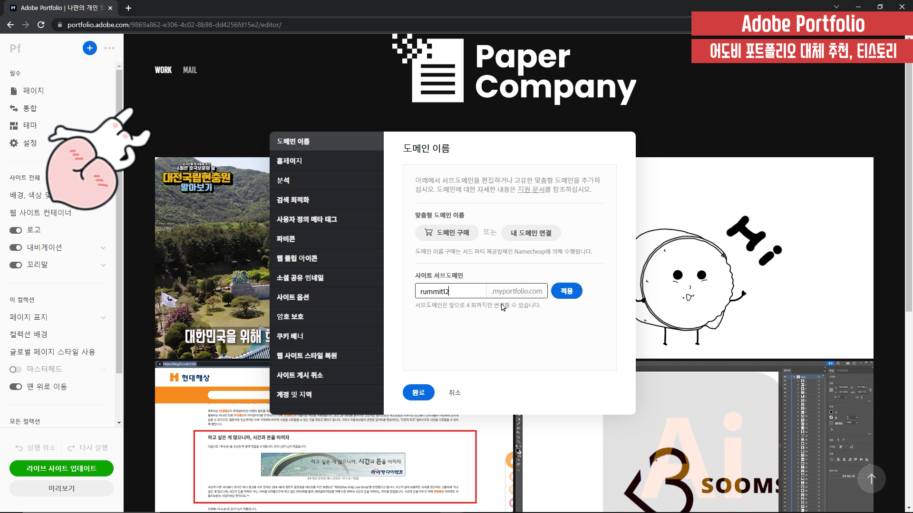Toggle the Logo (로고) switch
Screen dimensions: 913x513
(x=16, y=230)
